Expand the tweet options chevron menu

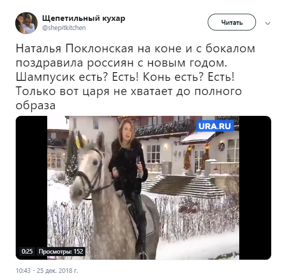(268, 23)
